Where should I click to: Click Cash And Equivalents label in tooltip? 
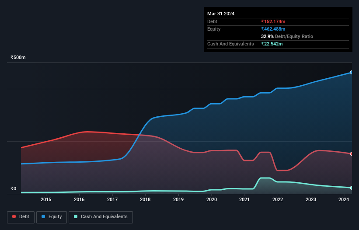point(230,44)
